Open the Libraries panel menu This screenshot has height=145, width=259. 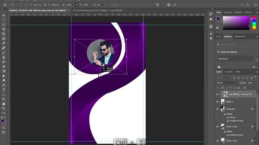(257, 37)
